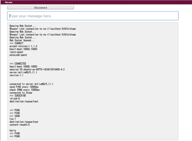Select the first 'Opening Web Socket...' log line
Screen dimensions: 192x141
pyautogui.click(x=23, y=26)
